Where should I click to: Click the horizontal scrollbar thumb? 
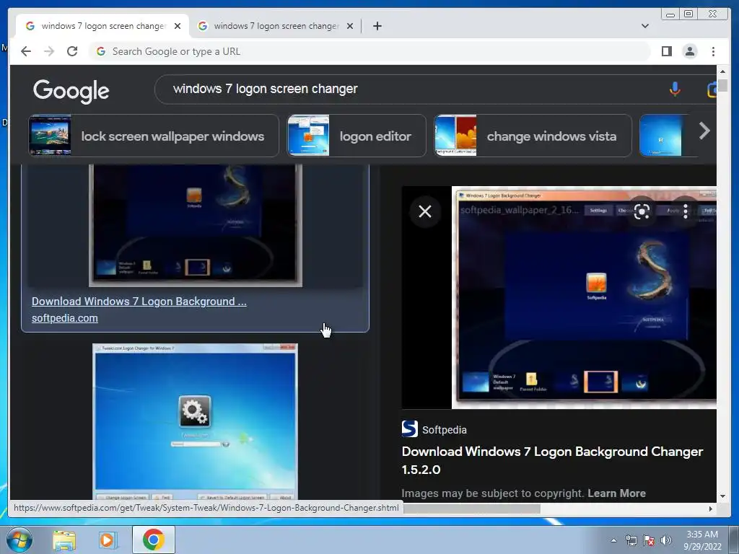click(471, 509)
